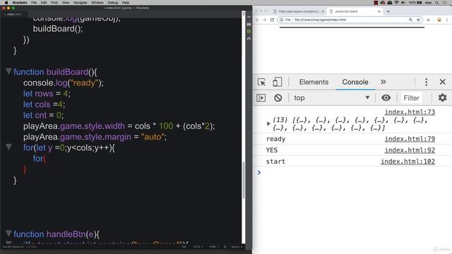
Task: Click the 'ready' console log message
Action: 275,139
